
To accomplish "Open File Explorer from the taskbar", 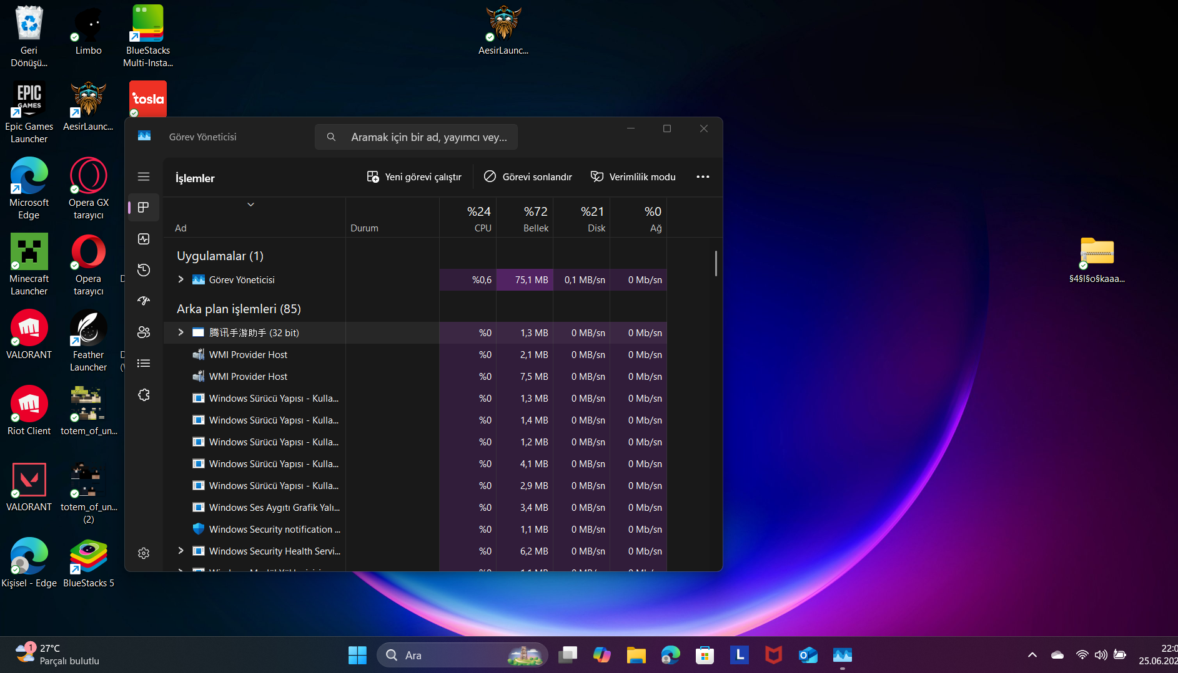I will point(636,655).
